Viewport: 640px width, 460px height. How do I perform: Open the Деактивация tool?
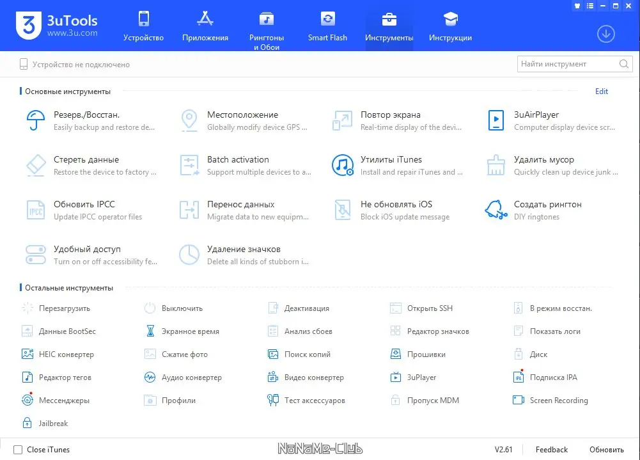pyautogui.click(x=299, y=308)
